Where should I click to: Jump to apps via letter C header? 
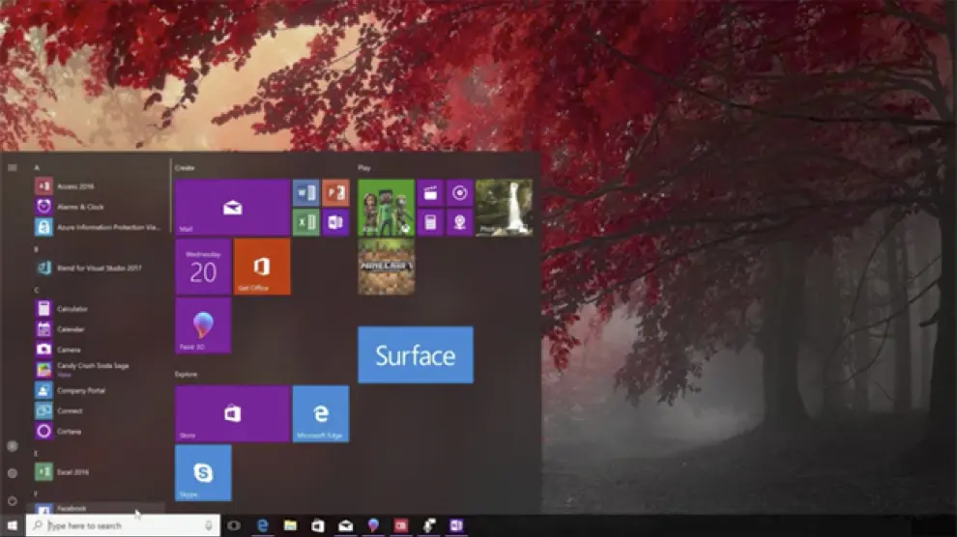(37, 290)
